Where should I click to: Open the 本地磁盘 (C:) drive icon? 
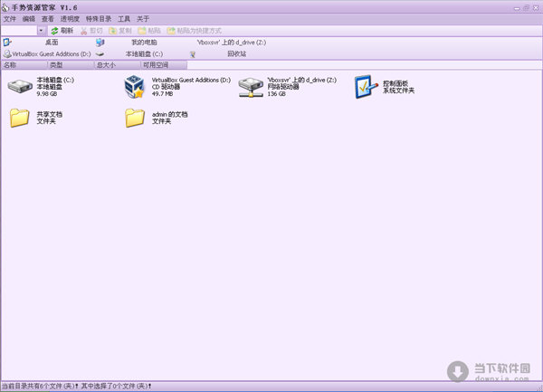pos(18,86)
